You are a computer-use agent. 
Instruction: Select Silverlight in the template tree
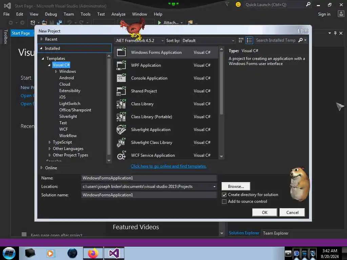tap(68, 116)
